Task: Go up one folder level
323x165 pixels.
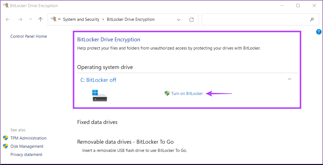Action: pos(40,19)
